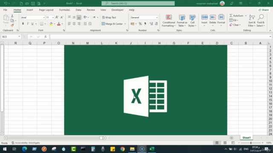Open Format as Table
273x153 pixels.
(182, 21)
